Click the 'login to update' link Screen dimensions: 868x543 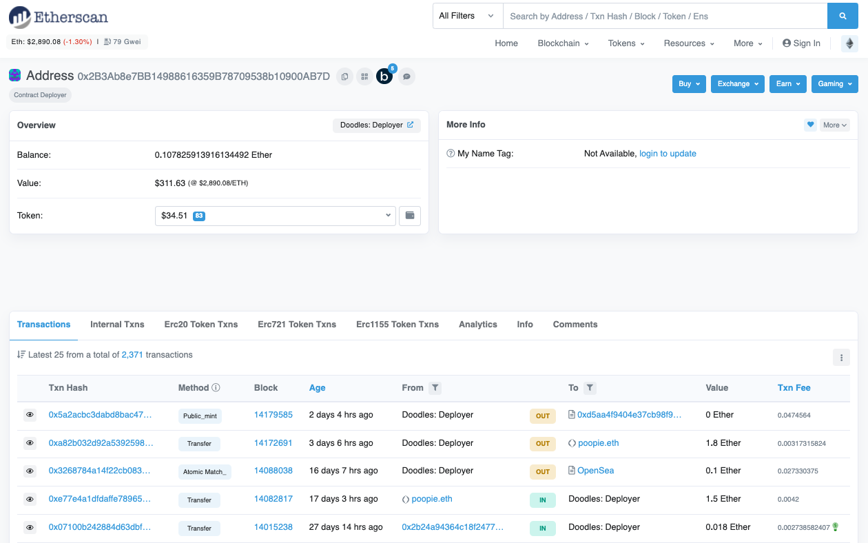(668, 154)
